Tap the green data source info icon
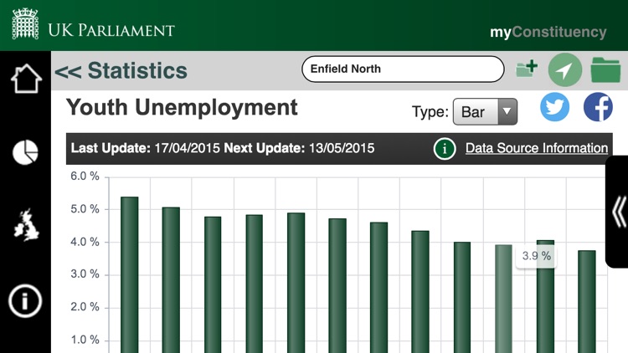 444,149
